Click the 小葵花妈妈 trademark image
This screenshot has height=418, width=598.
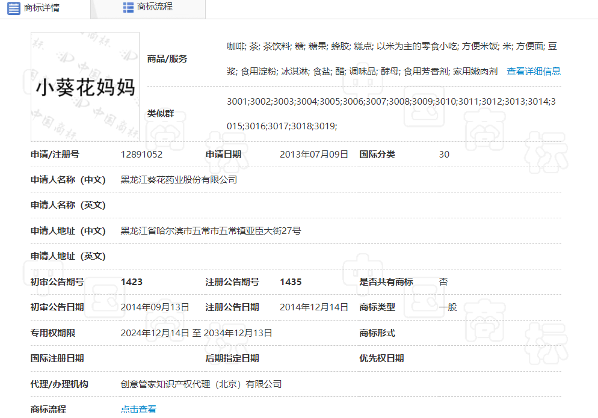[85, 87]
